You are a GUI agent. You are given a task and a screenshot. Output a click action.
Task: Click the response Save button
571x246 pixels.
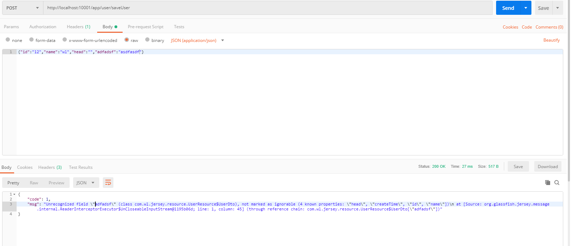click(x=518, y=166)
